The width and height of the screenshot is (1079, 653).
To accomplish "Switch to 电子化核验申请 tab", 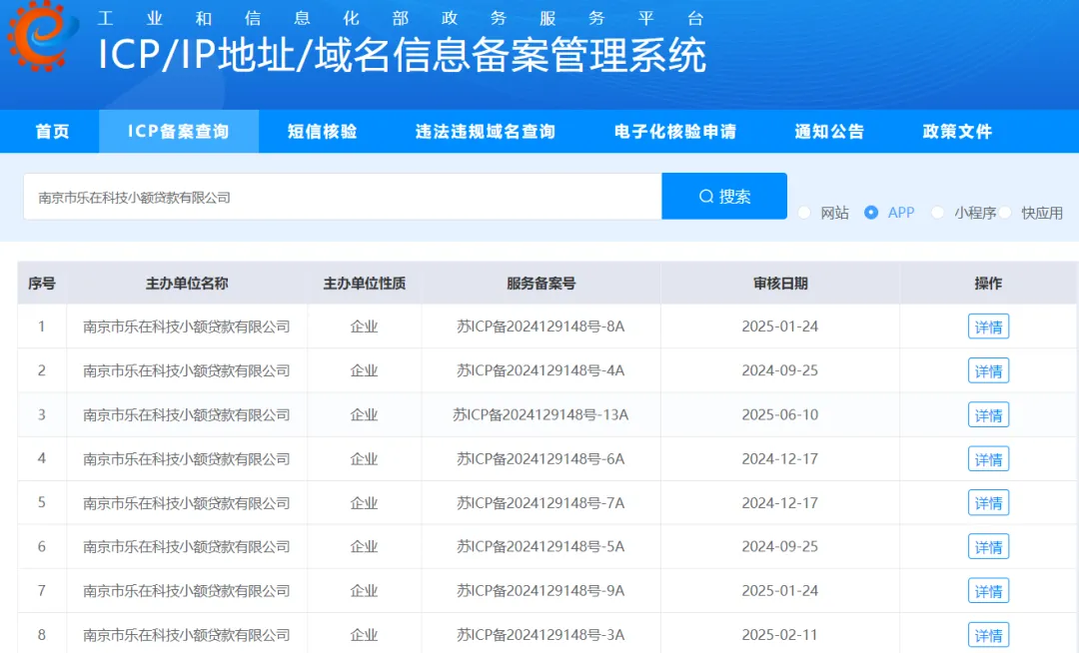I will (x=675, y=131).
